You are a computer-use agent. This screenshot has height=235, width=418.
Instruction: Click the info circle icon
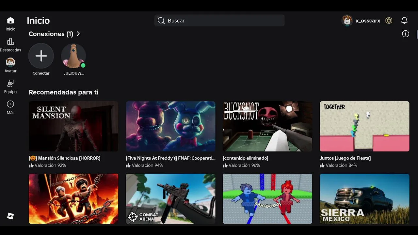[406, 34]
